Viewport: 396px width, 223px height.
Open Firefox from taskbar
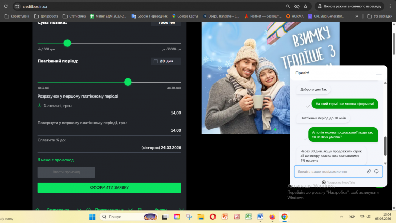pos(272,217)
